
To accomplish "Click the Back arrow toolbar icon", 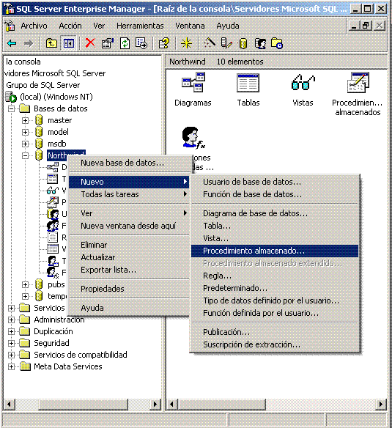I will click(x=12, y=43).
